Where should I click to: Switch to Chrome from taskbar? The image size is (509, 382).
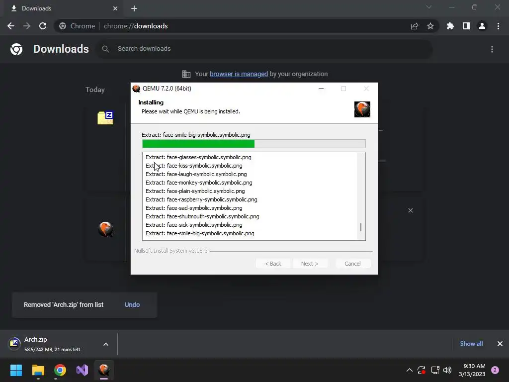[60, 370]
